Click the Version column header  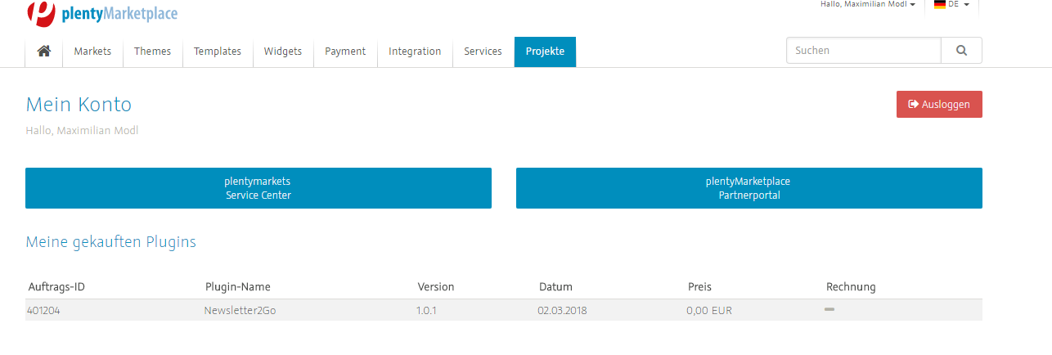[436, 287]
